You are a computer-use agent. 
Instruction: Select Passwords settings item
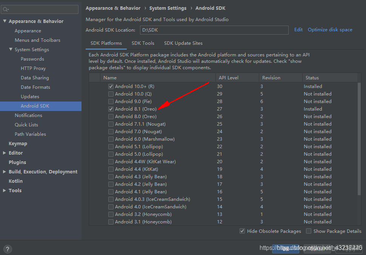pyautogui.click(x=32, y=59)
